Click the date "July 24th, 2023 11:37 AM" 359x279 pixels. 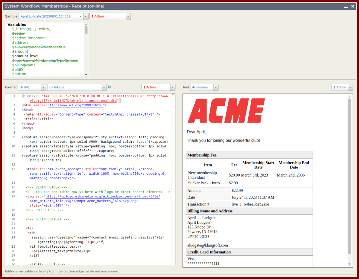click(253, 197)
